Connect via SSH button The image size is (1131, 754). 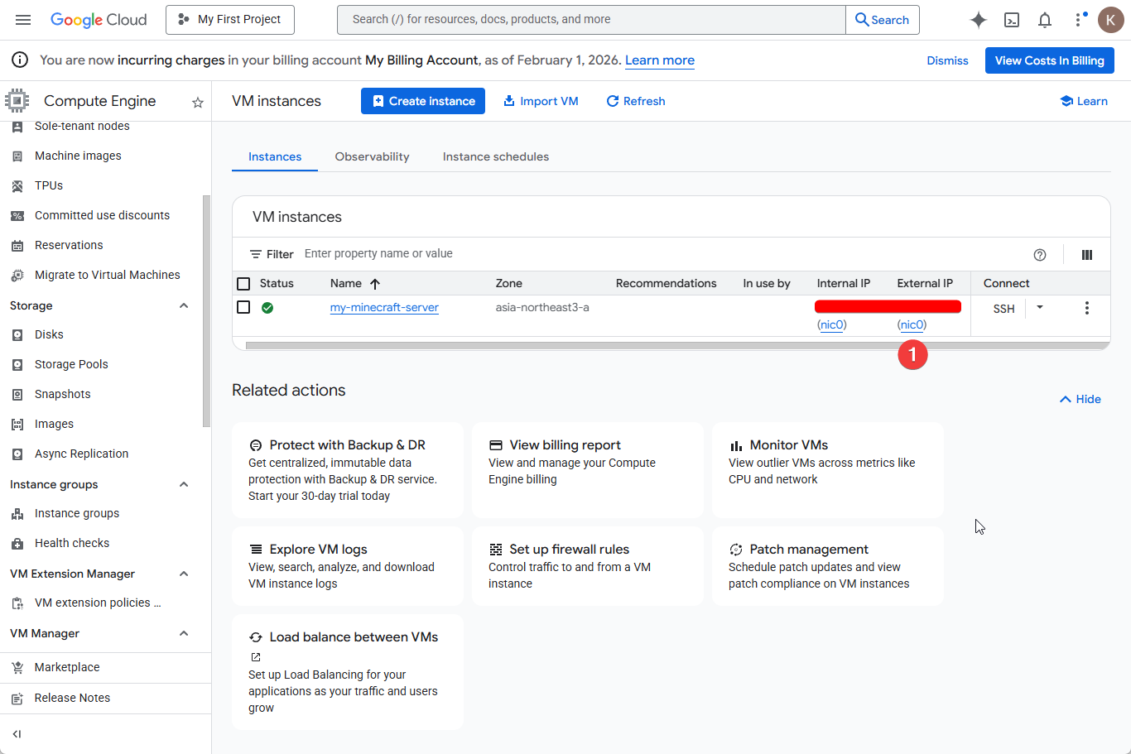click(x=1003, y=308)
